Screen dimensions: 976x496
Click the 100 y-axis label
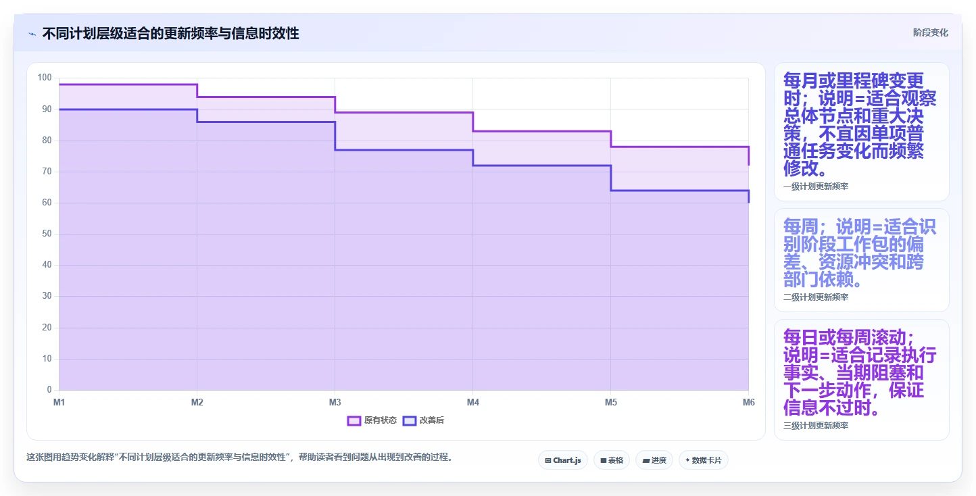(x=45, y=78)
